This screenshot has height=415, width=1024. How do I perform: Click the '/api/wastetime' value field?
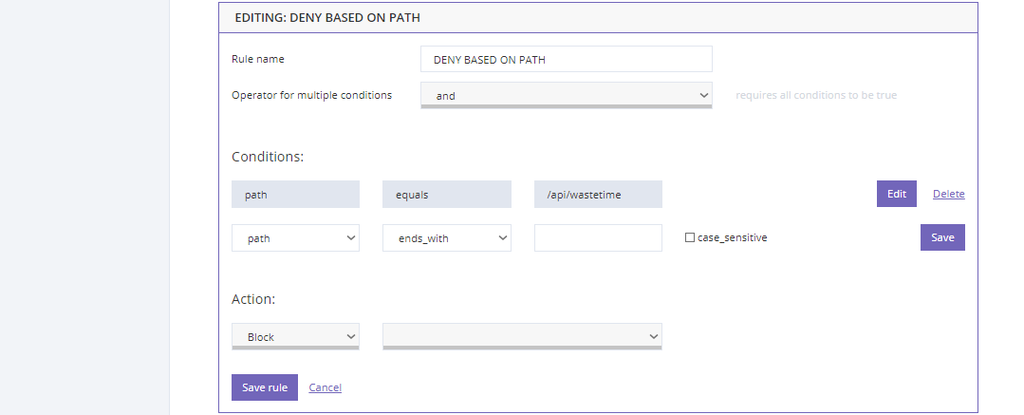coord(598,194)
